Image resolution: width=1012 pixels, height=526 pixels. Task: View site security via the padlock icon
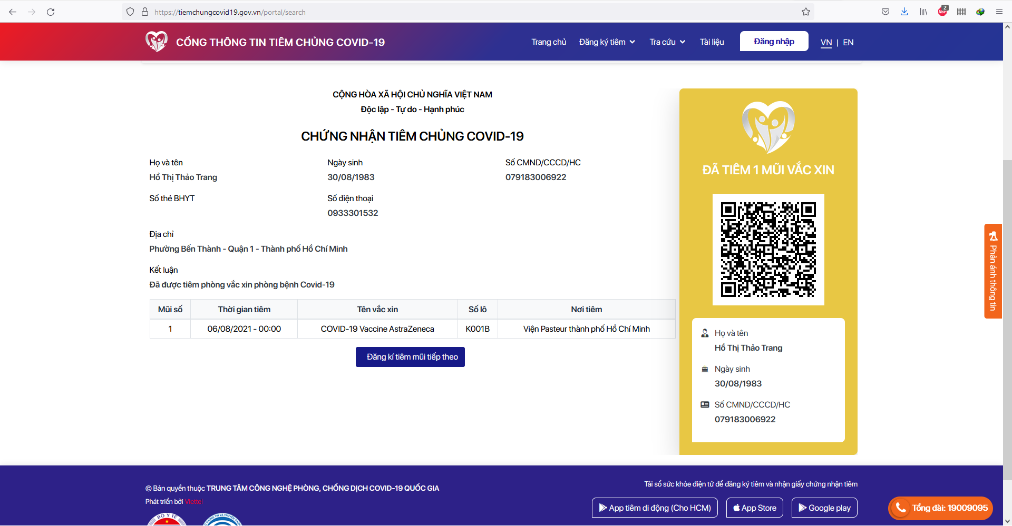[x=145, y=12]
